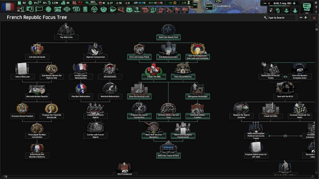This screenshot has height=179, width=319.
Task: Toggle the red pause button
Action: point(269,3)
